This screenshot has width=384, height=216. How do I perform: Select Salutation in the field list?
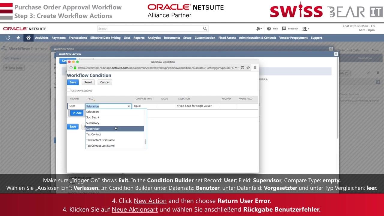[115, 112]
